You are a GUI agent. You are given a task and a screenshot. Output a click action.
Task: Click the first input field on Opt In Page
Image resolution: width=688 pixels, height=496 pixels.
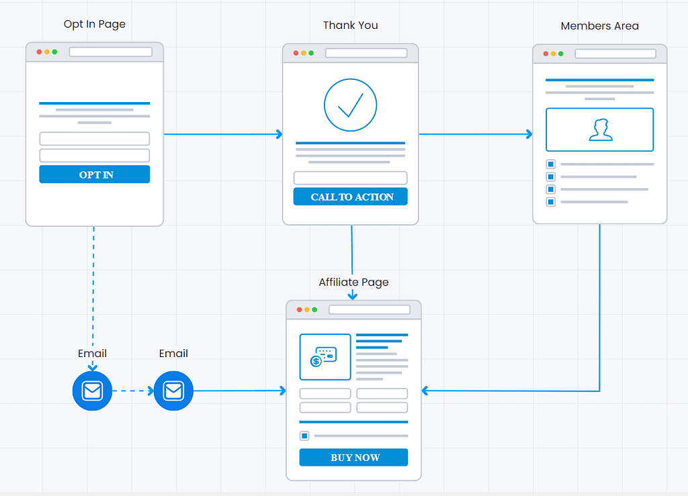pyautogui.click(x=94, y=139)
